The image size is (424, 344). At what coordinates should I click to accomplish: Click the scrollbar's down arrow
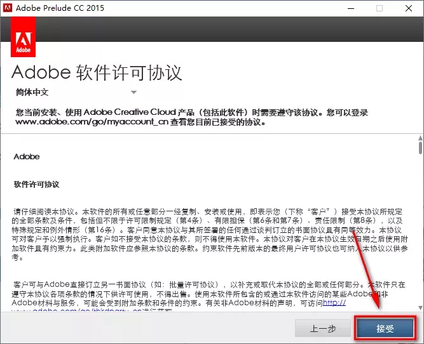pyautogui.click(x=420, y=308)
